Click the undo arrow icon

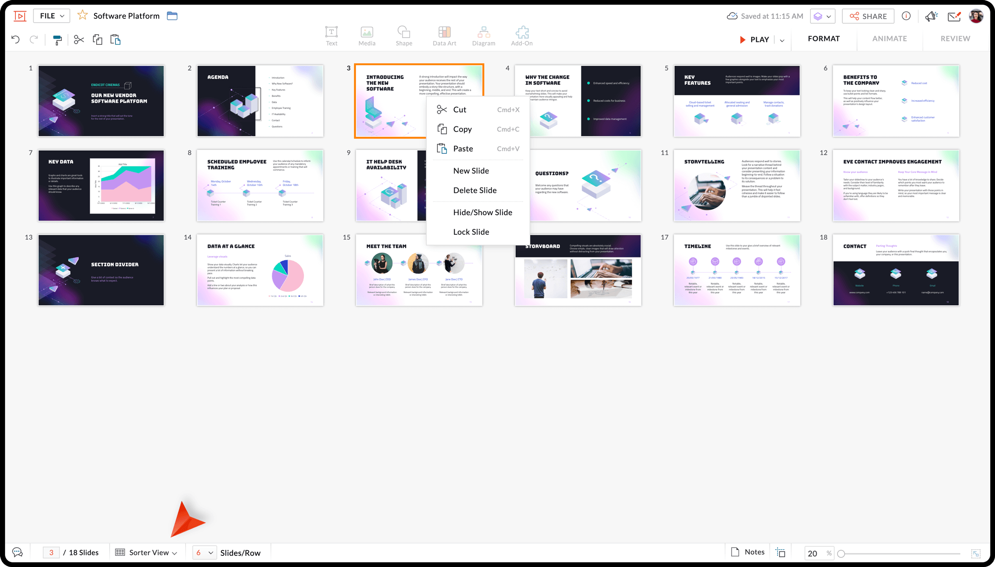(15, 40)
